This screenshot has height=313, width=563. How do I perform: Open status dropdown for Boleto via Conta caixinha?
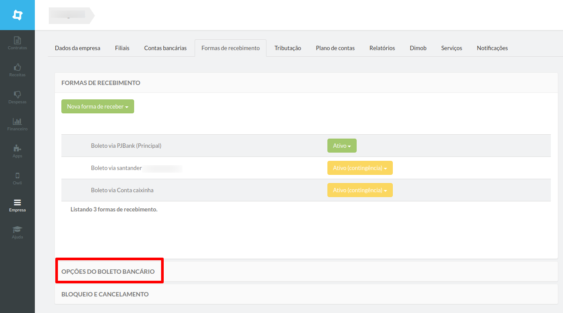click(x=360, y=190)
